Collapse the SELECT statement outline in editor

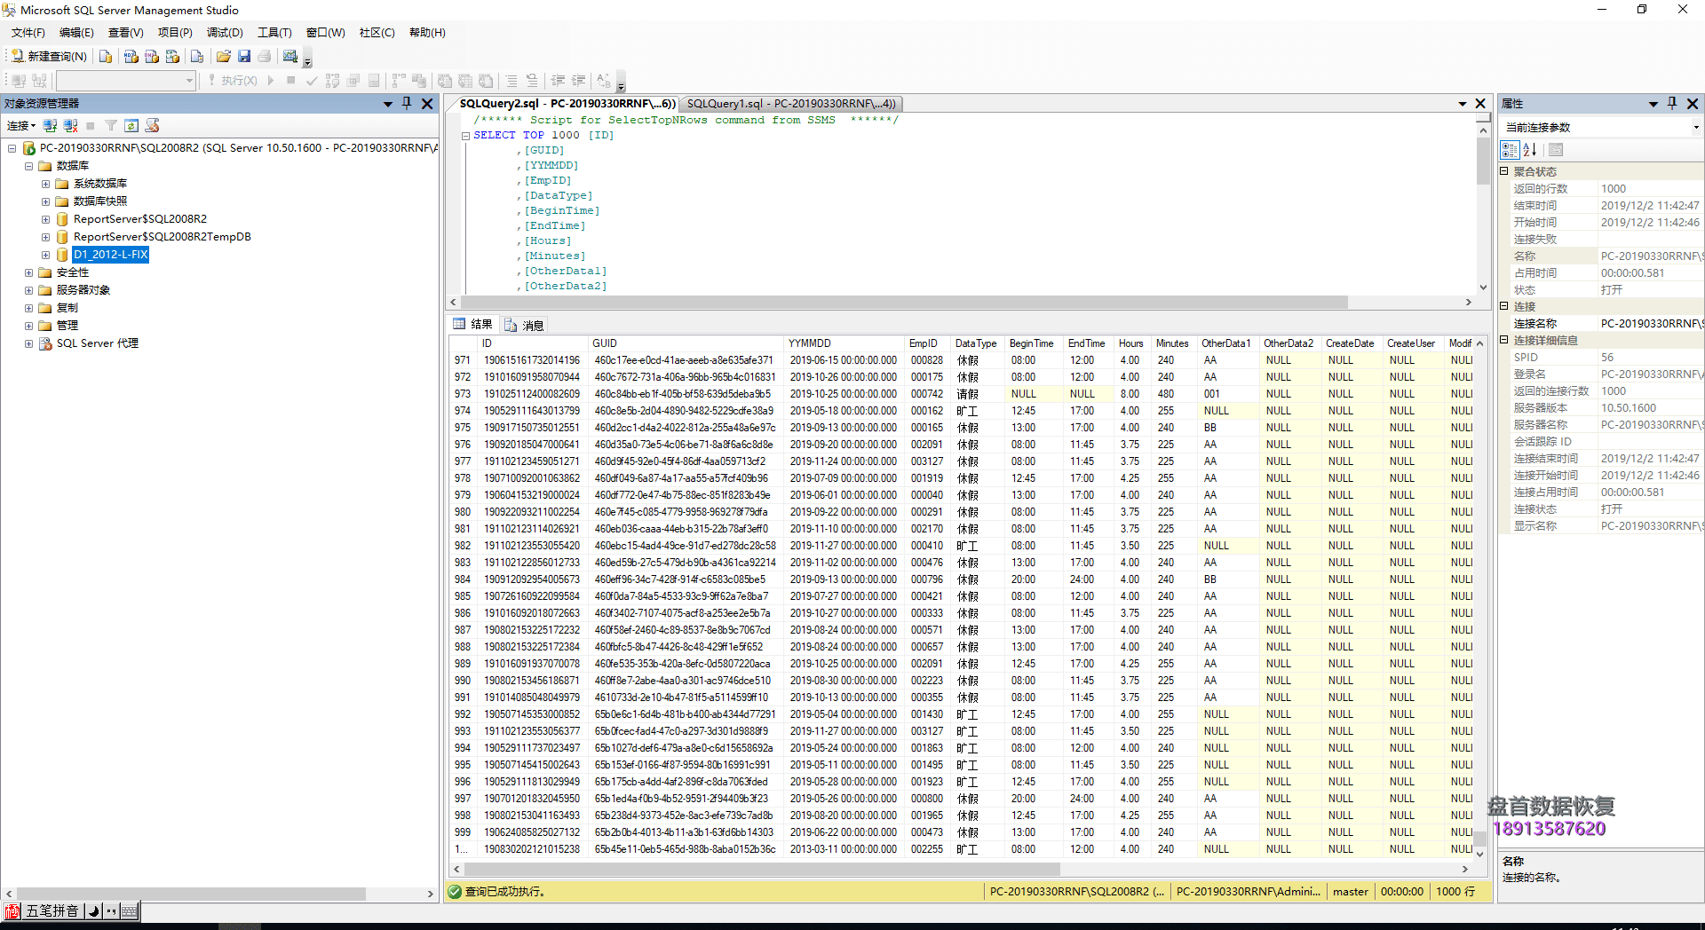[x=465, y=136]
